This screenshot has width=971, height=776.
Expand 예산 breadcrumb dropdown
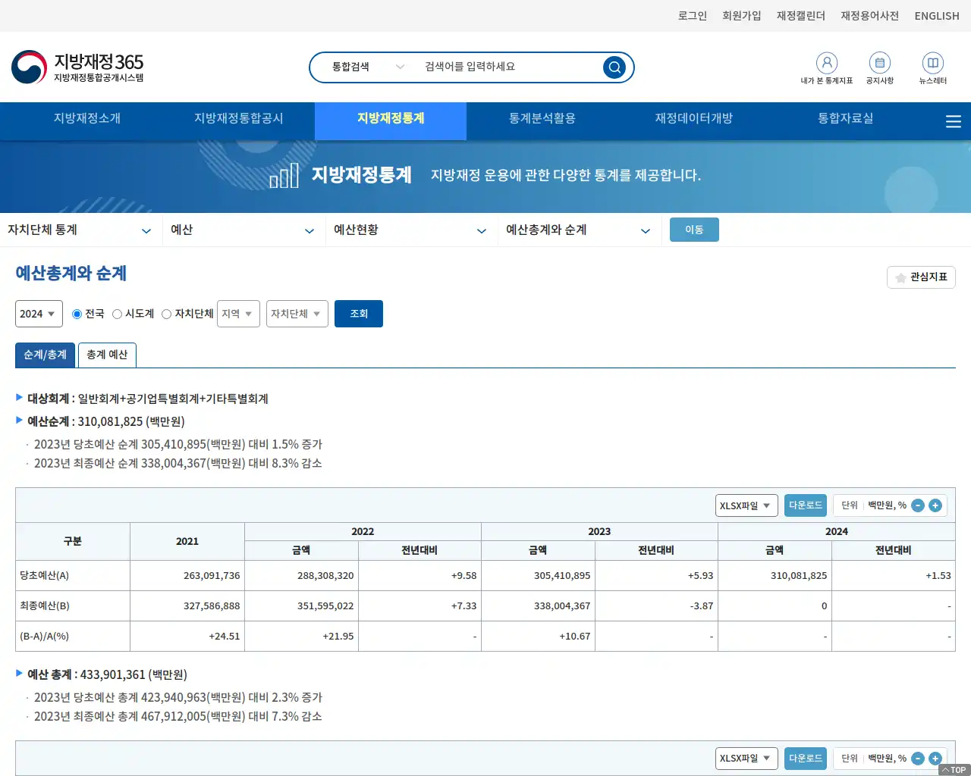coord(243,230)
